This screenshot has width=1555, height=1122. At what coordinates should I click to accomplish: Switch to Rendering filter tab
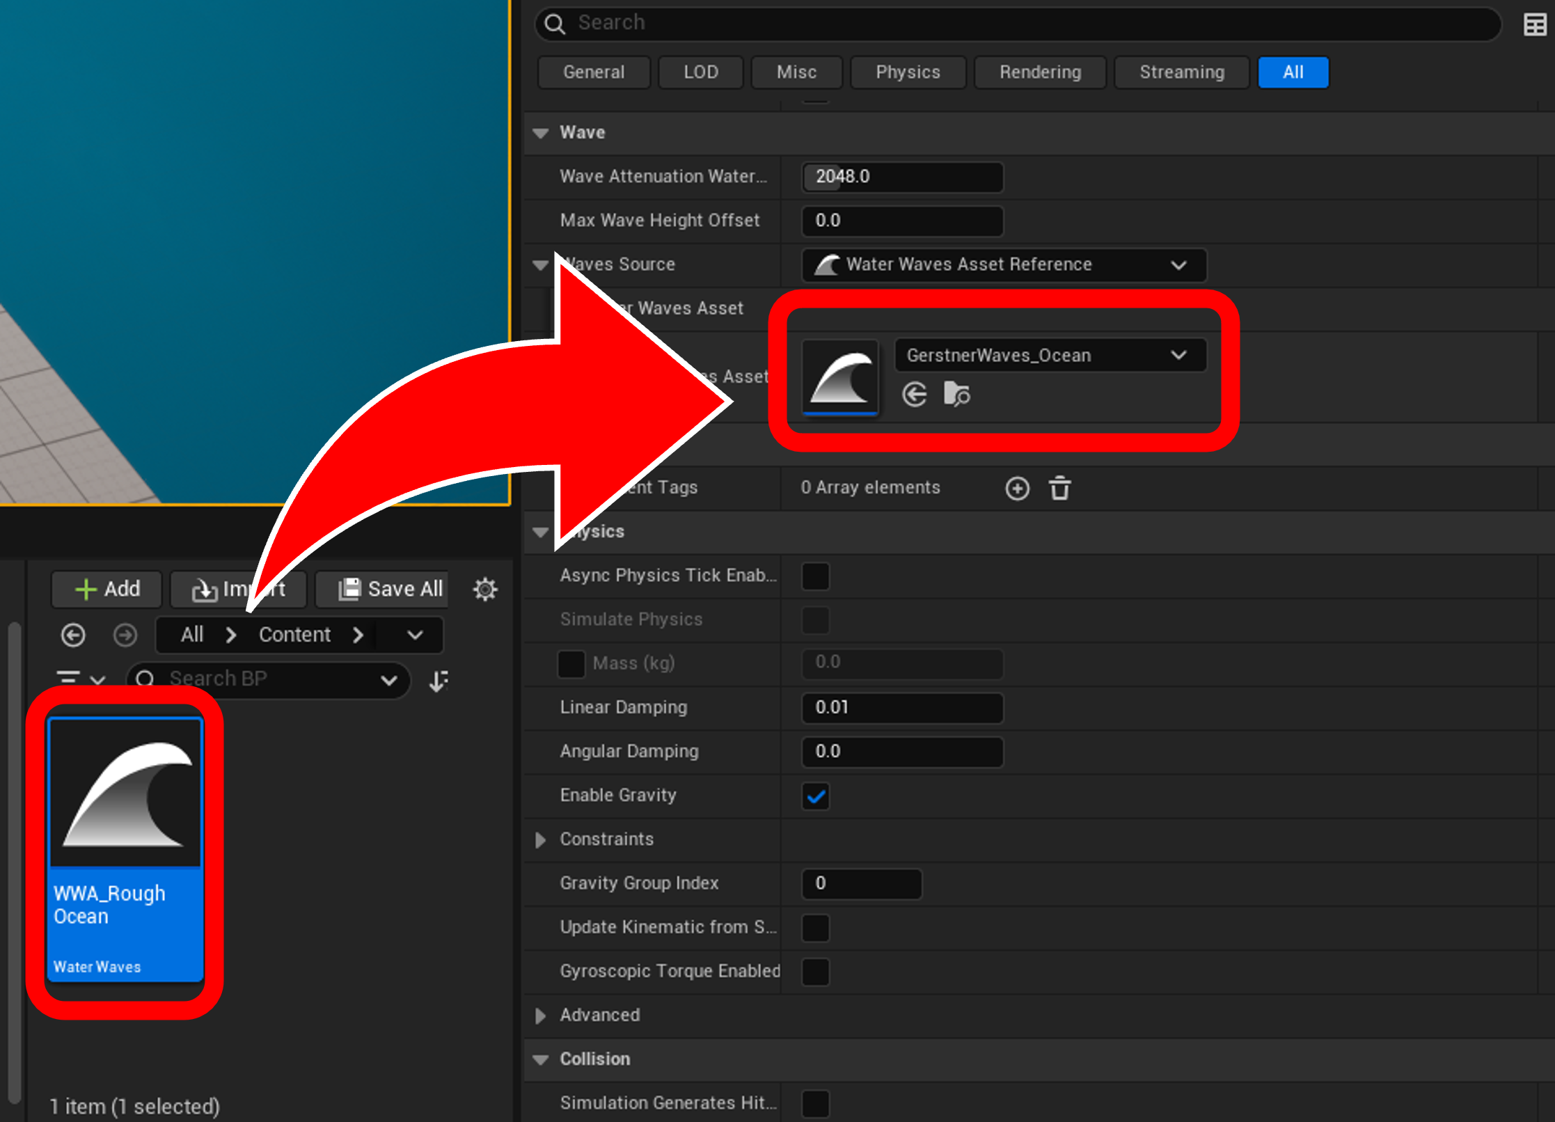1040,72
